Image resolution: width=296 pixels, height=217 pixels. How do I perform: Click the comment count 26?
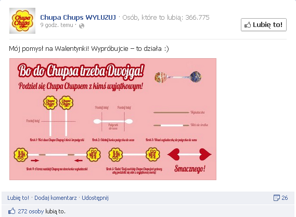pyautogui.click(x=285, y=198)
